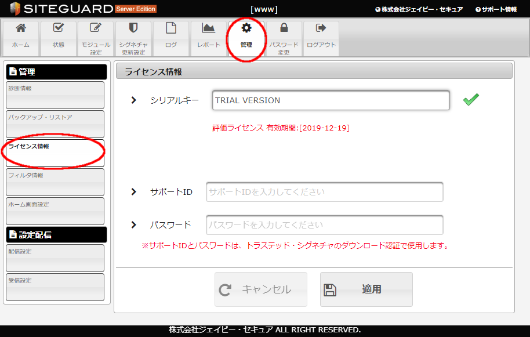The height and width of the screenshot is (337, 530).
Task: Select the ログ (Log) toolbar icon
Action: pos(170,37)
